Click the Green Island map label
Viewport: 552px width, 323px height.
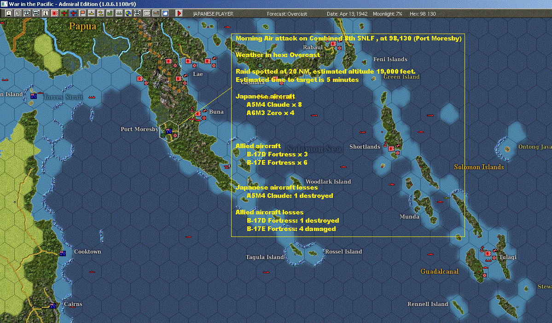tap(401, 77)
